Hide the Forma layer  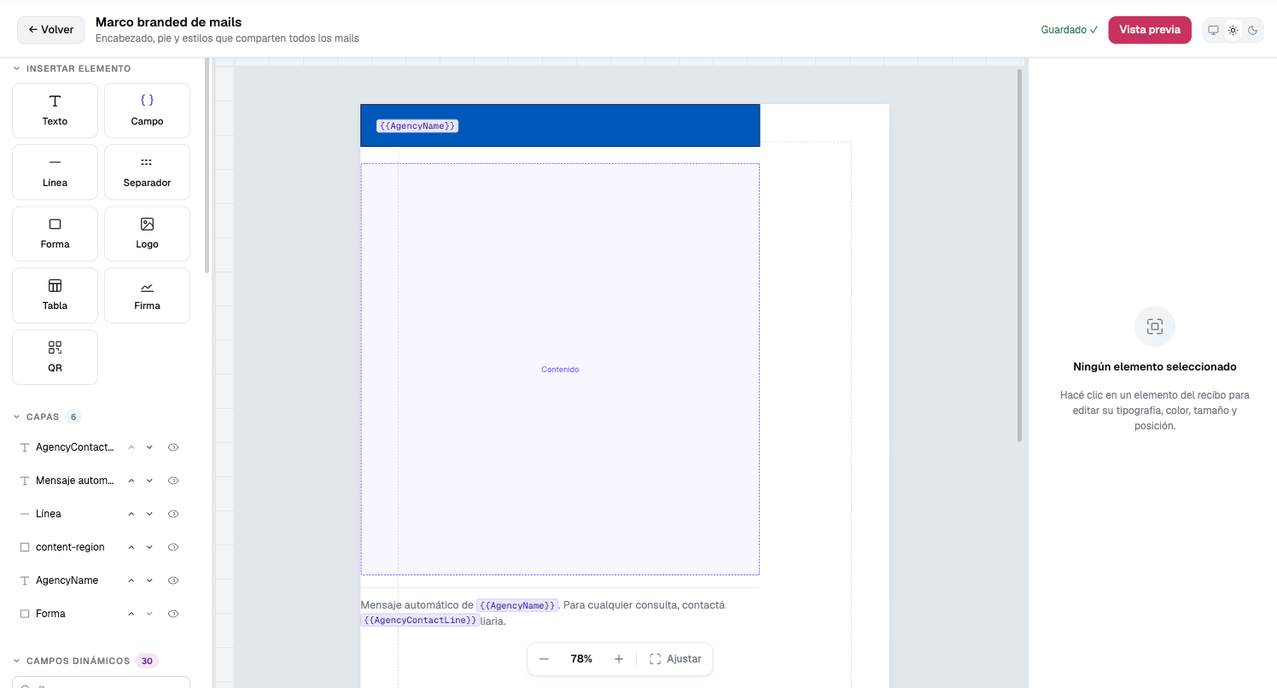pos(173,614)
